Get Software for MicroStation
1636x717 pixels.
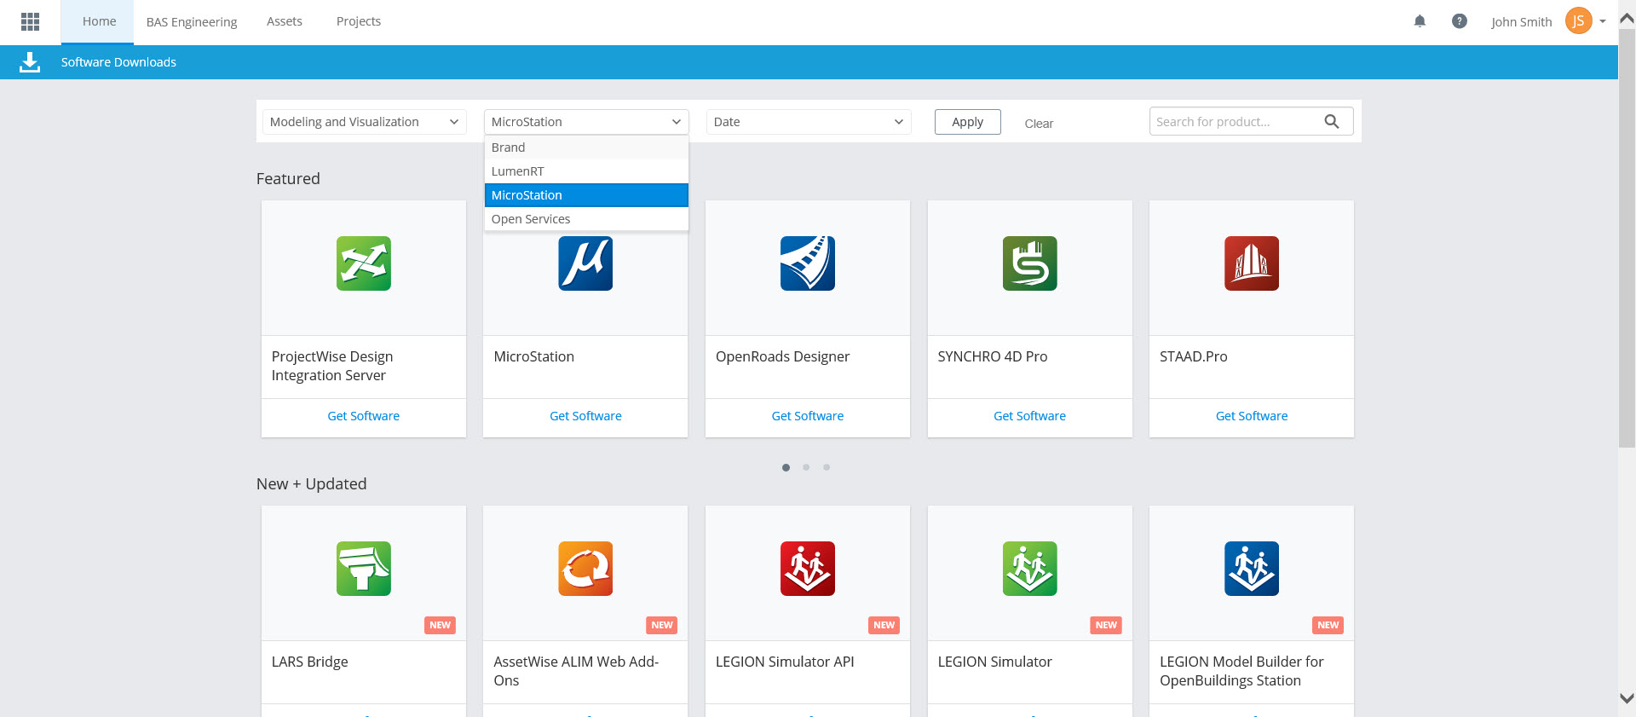point(585,416)
